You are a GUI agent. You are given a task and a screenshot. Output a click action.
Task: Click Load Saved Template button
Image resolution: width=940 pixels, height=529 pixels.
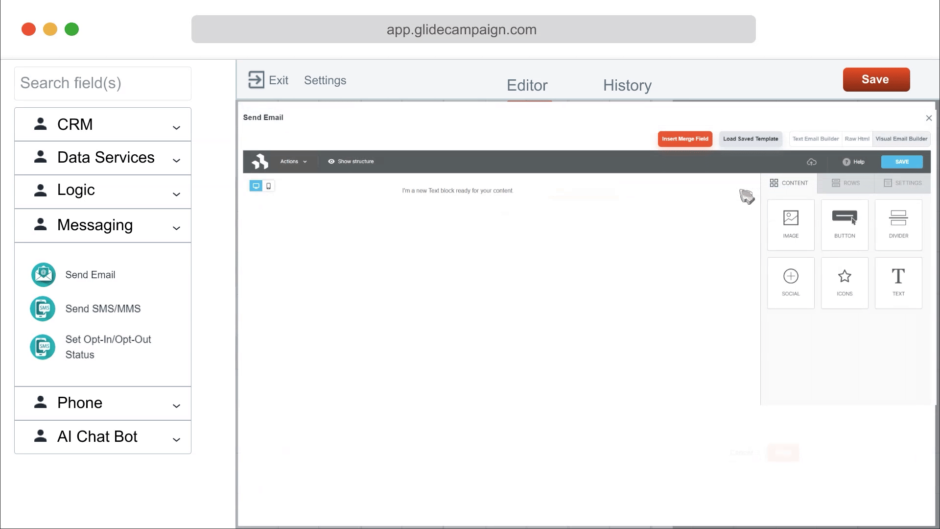751,139
